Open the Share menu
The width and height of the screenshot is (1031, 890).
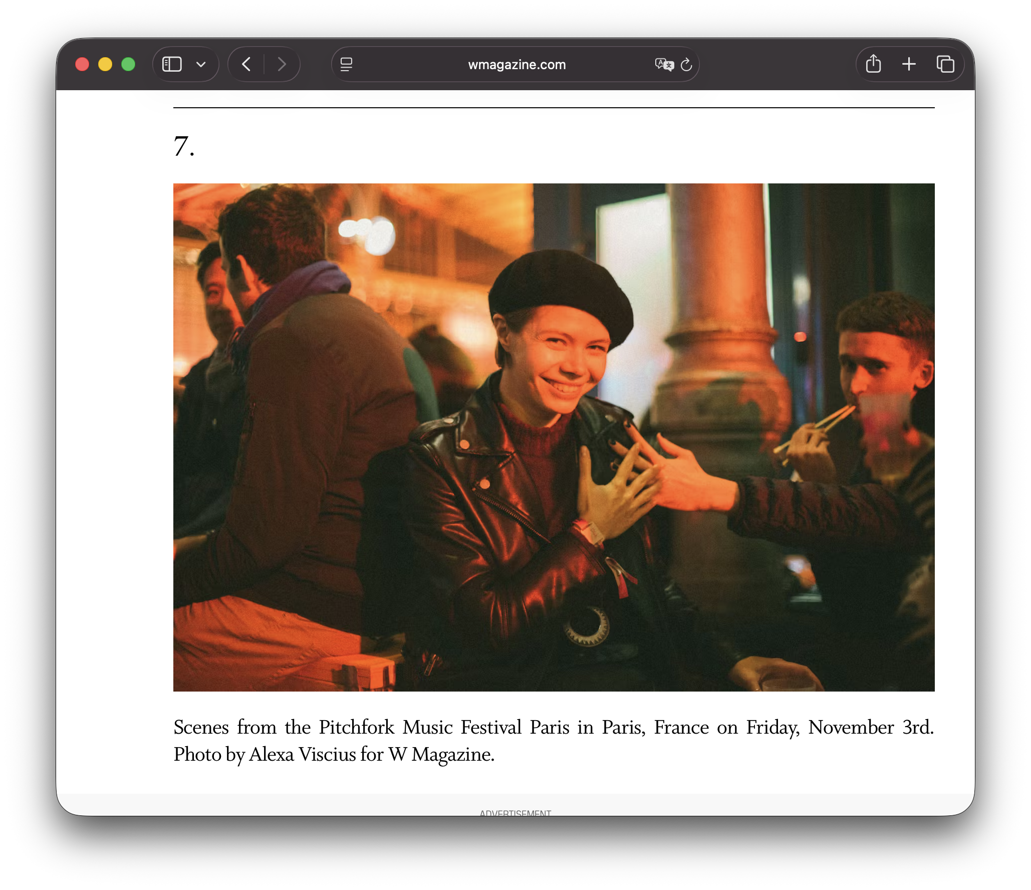pyautogui.click(x=873, y=64)
